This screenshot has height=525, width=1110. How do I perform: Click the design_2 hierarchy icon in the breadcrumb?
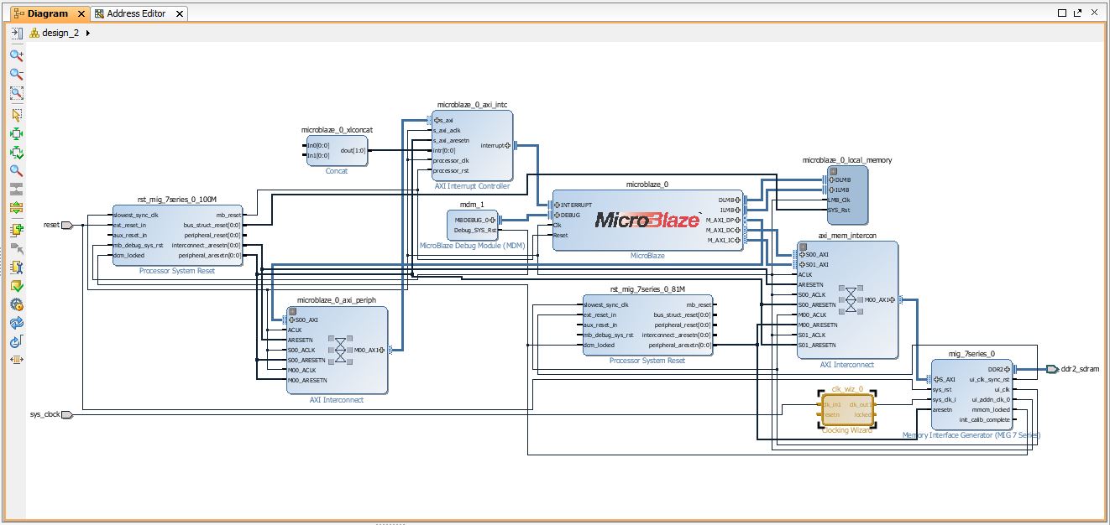pos(34,34)
